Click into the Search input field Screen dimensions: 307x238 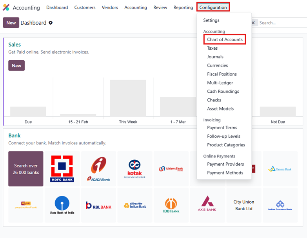point(280,23)
